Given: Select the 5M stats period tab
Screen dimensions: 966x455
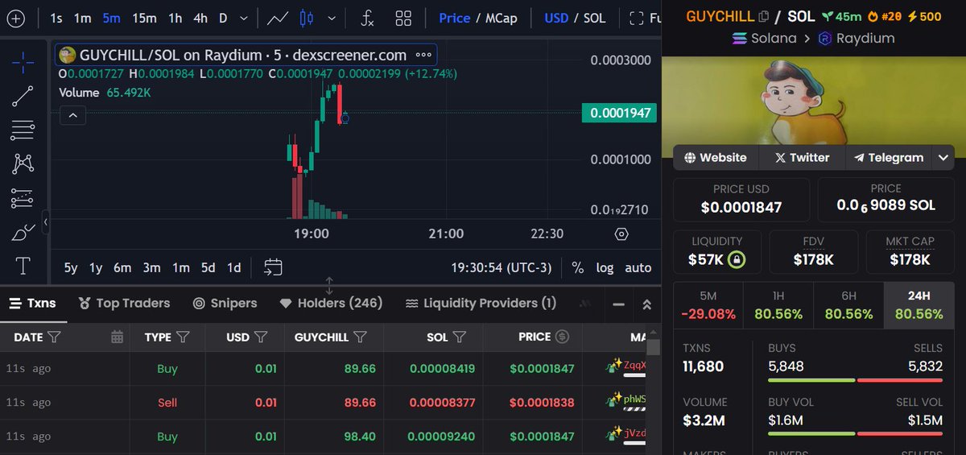Looking at the screenshot, I should [708, 305].
